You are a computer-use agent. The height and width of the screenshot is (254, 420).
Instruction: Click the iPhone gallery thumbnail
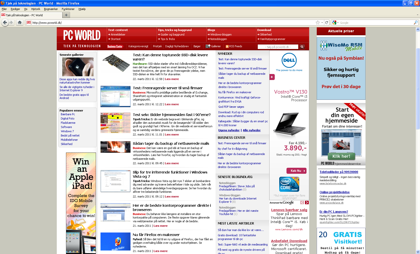(x=78, y=67)
